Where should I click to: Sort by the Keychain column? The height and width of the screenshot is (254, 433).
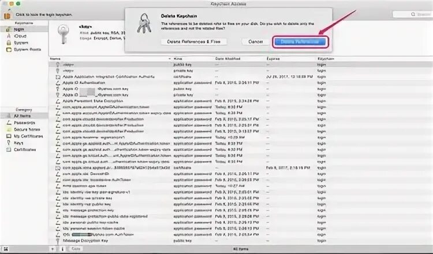click(326, 59)
